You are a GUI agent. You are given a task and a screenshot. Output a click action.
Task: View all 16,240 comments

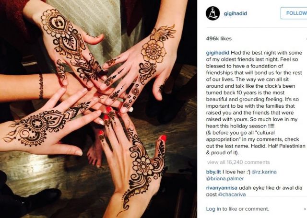pyautogui.click(x=238, y=162)
